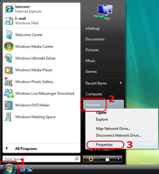Open the shutdown options arrow menu
The width and height of the screenshot is (159, 174).
coord(119,159)
